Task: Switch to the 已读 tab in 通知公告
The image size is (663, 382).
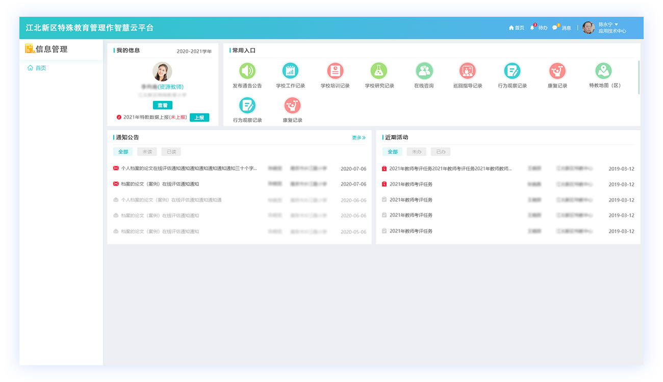Action: click(x=171, y=152)
